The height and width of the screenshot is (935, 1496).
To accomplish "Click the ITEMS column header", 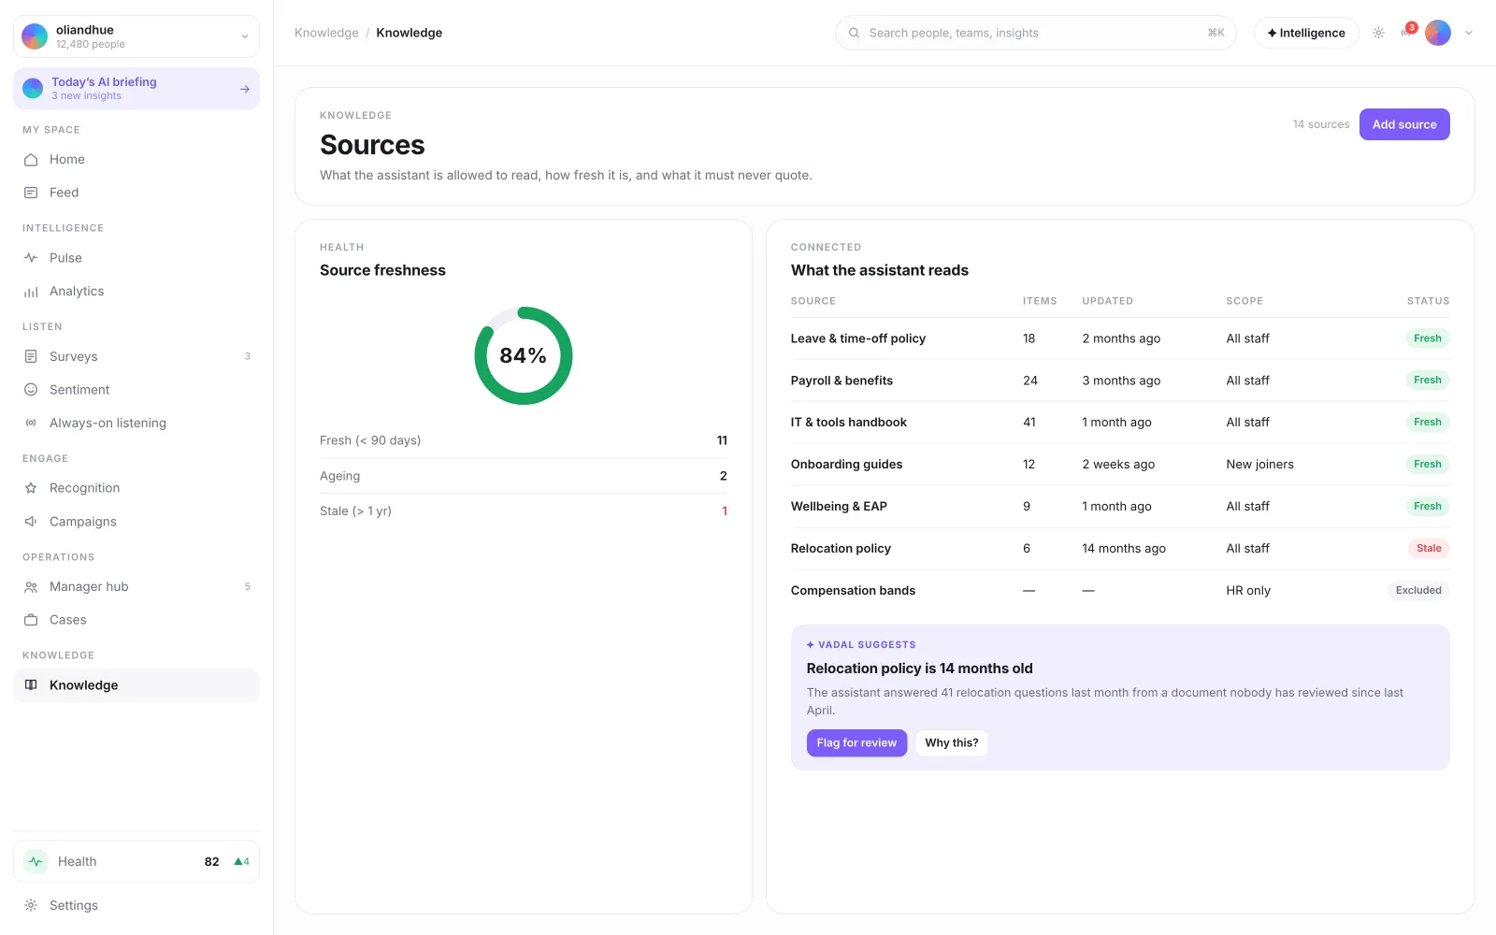I will click(1040, 301).
